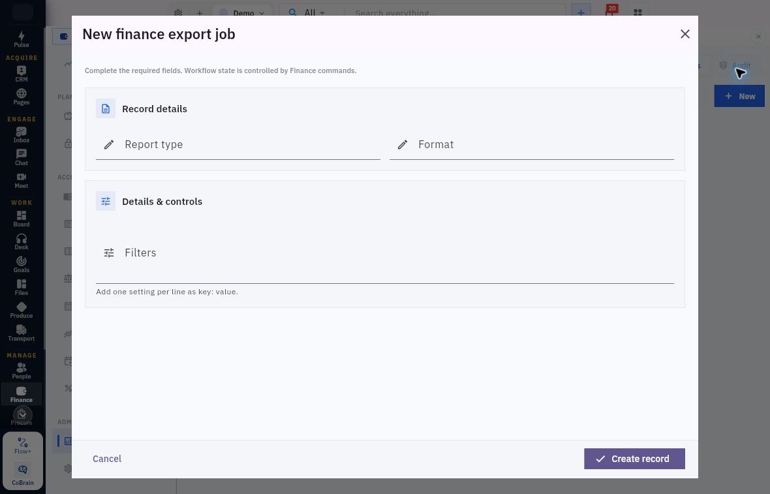Close the New finance export job dialog

pyautogui.click(x=685, y=34)
